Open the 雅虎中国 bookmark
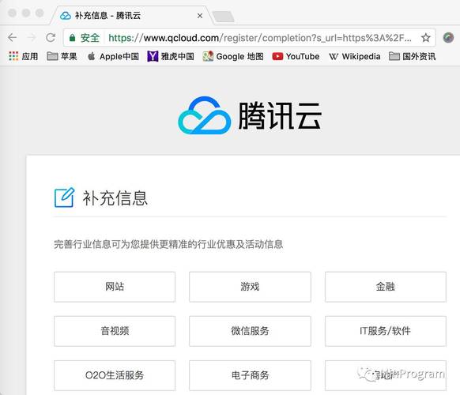Screen dimensions: 460x395 pyautogui.click(x=171, y=56)
